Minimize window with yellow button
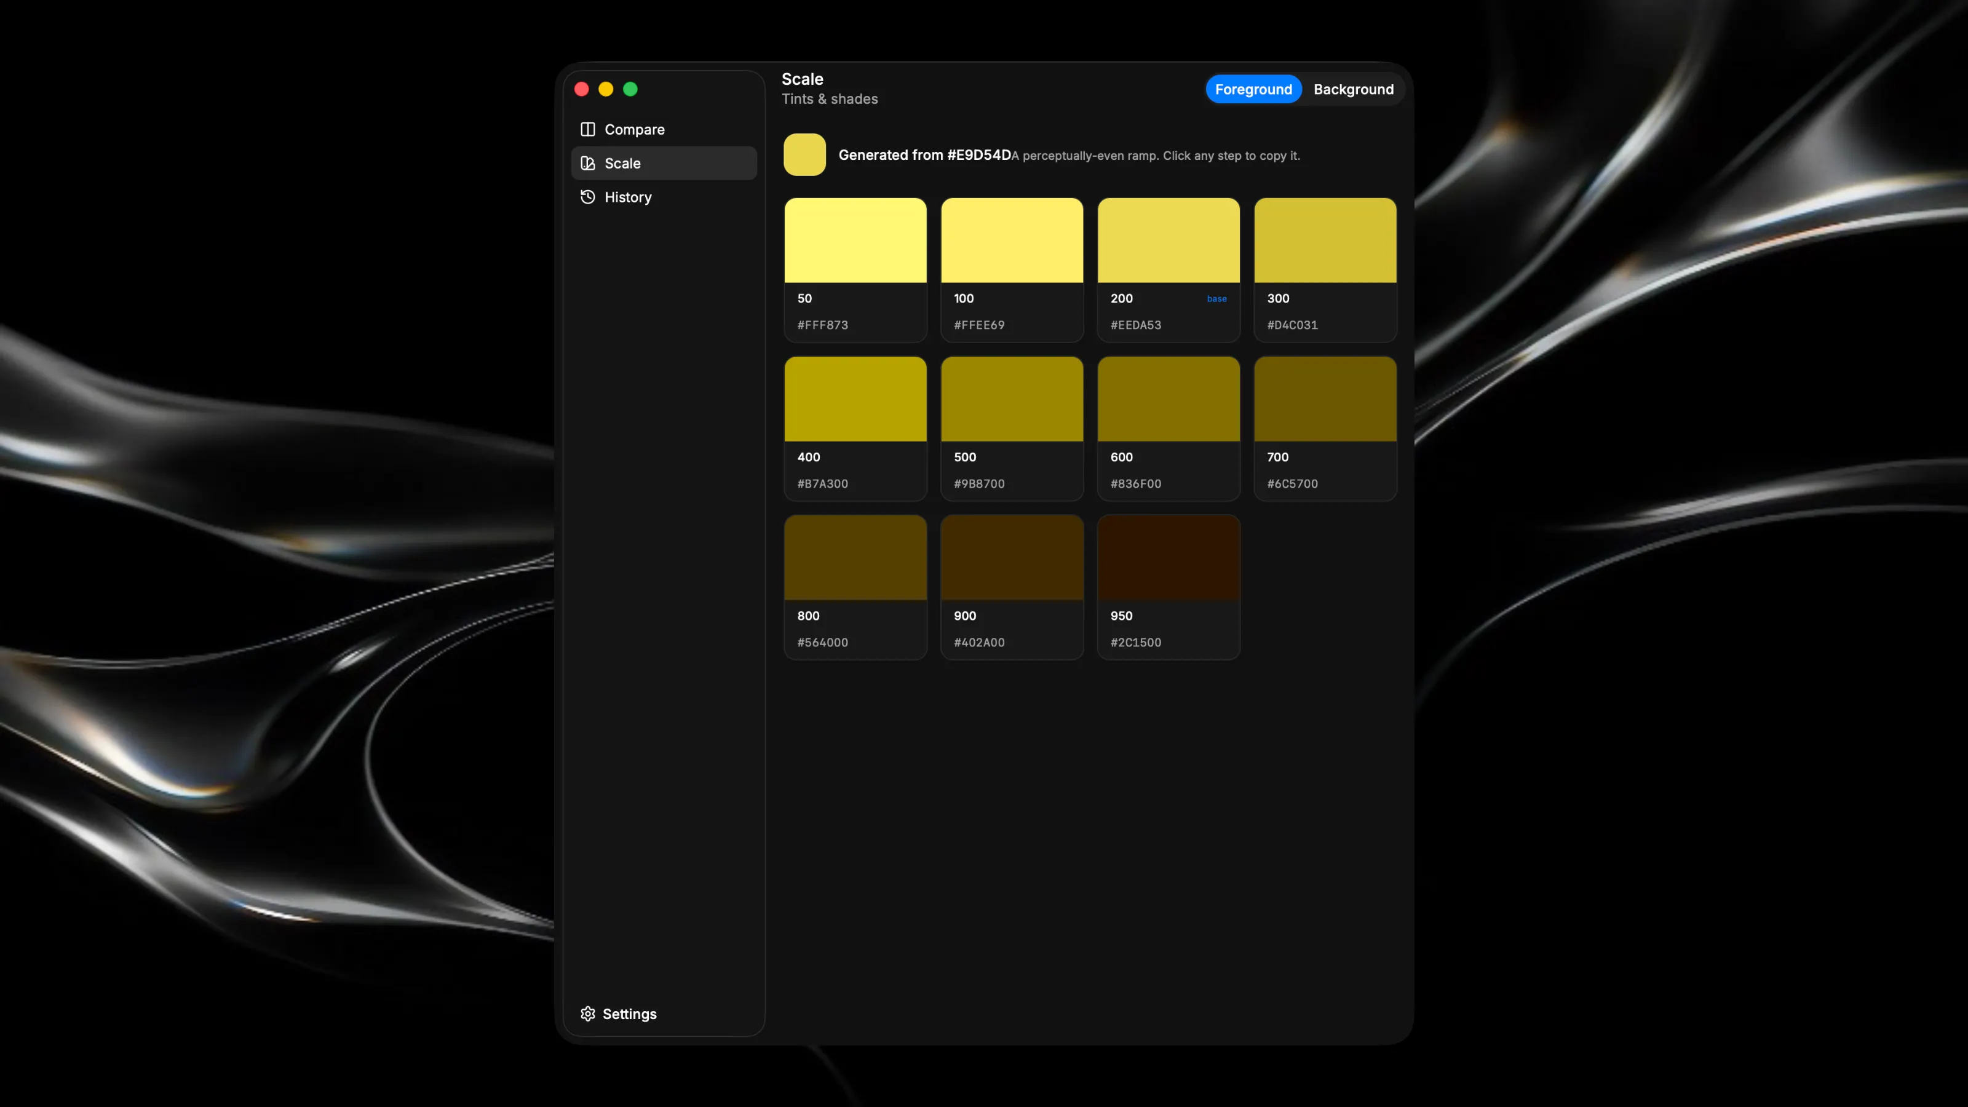Viewport: 1968px width, 1107px height. [x=606, y=89]
